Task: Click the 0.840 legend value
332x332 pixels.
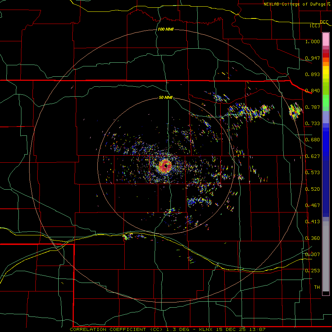Action: click(312, 91)
